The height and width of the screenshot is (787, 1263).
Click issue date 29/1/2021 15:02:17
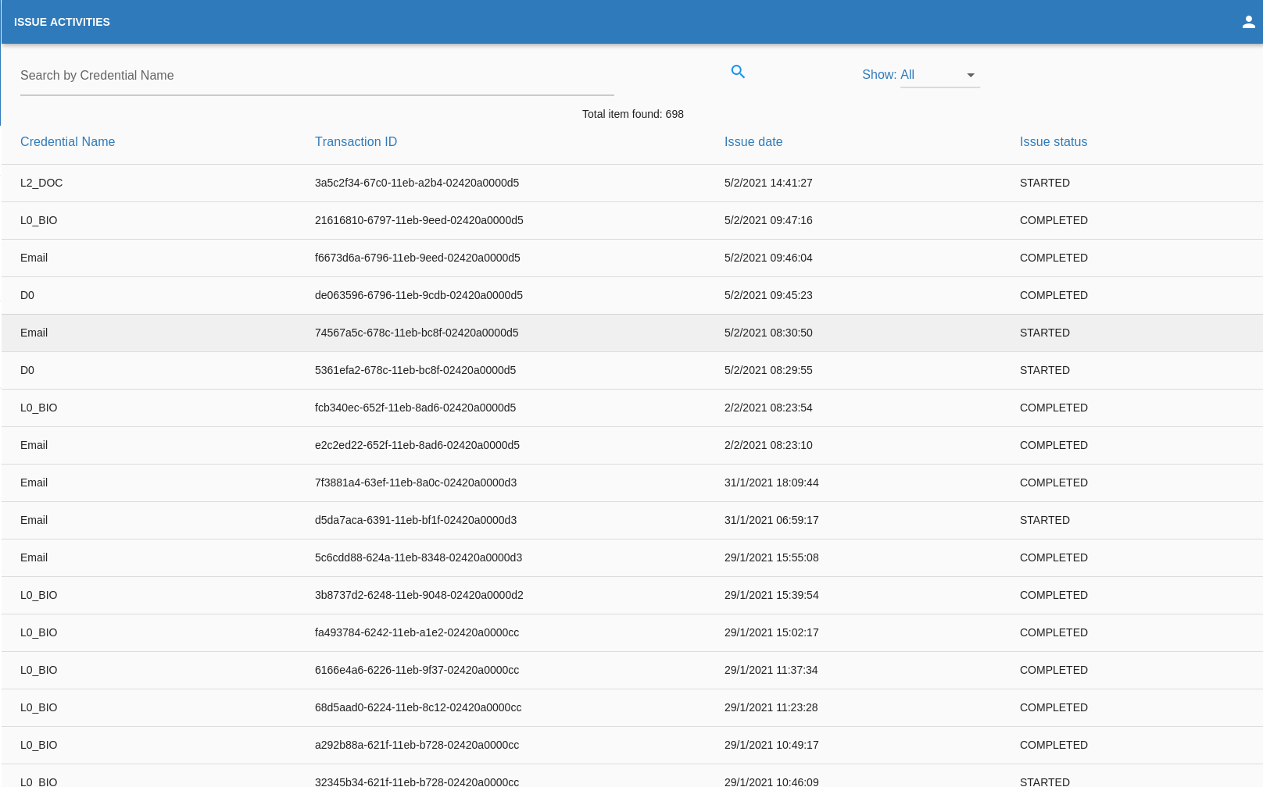point(771,632)
